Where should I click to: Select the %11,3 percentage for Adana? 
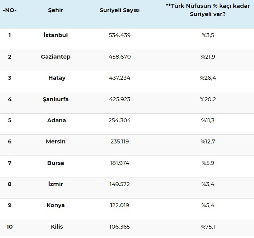208,120
